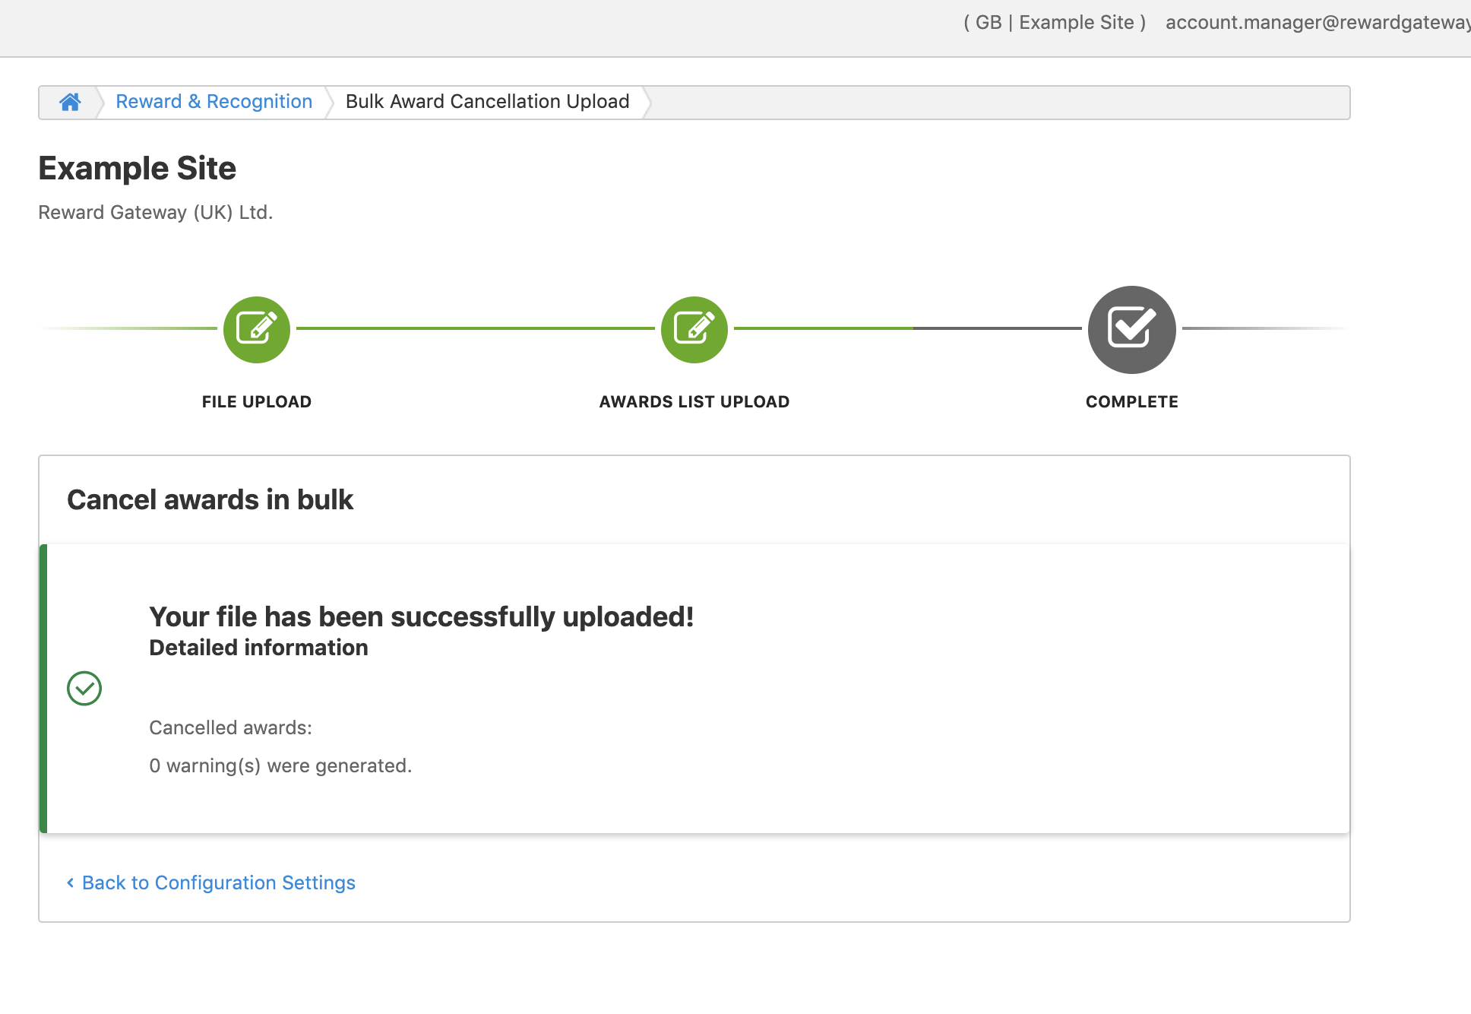Click the green success checkmark icon
Screen dimensions: 1471x1014
coord(84,689)
